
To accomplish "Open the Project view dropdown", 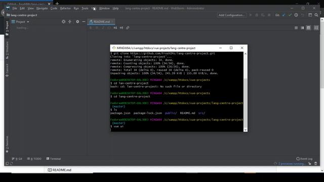I will [20, 22].
